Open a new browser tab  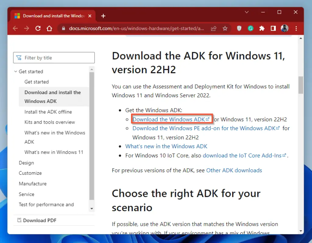coord(103,15)
